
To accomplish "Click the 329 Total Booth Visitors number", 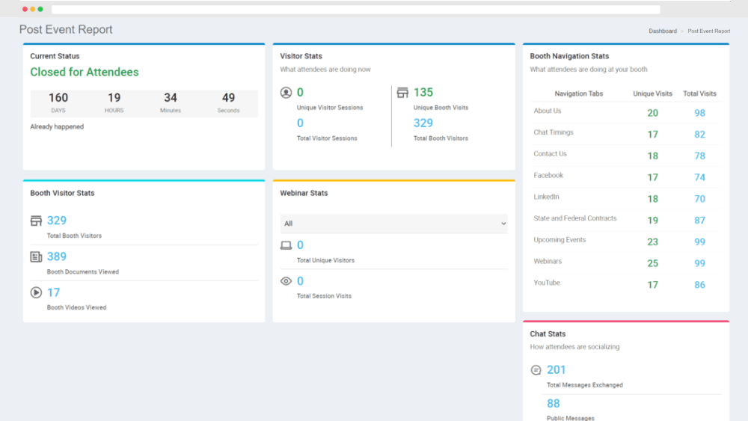I will (x=57, y=221).
